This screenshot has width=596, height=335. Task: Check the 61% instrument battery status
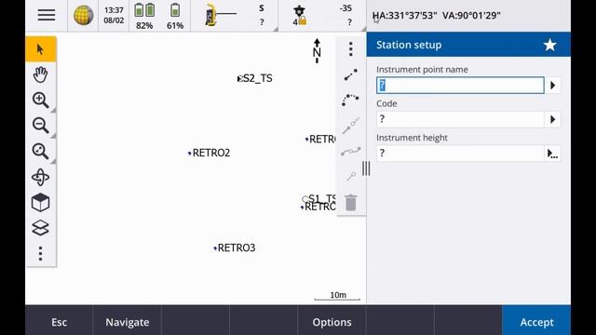point(175,16)
